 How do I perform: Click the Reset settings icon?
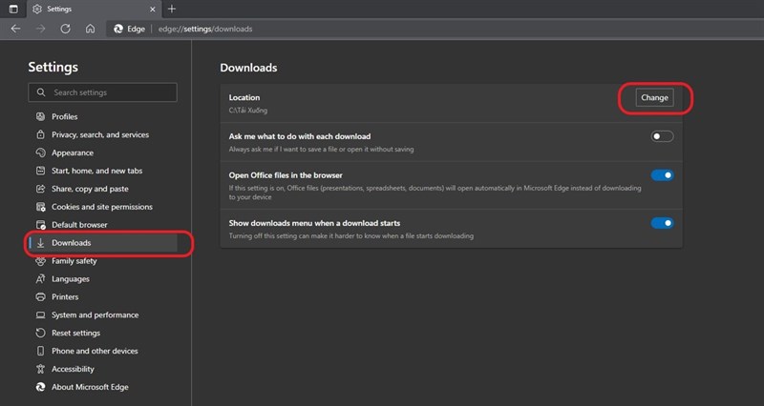(40, 333)
